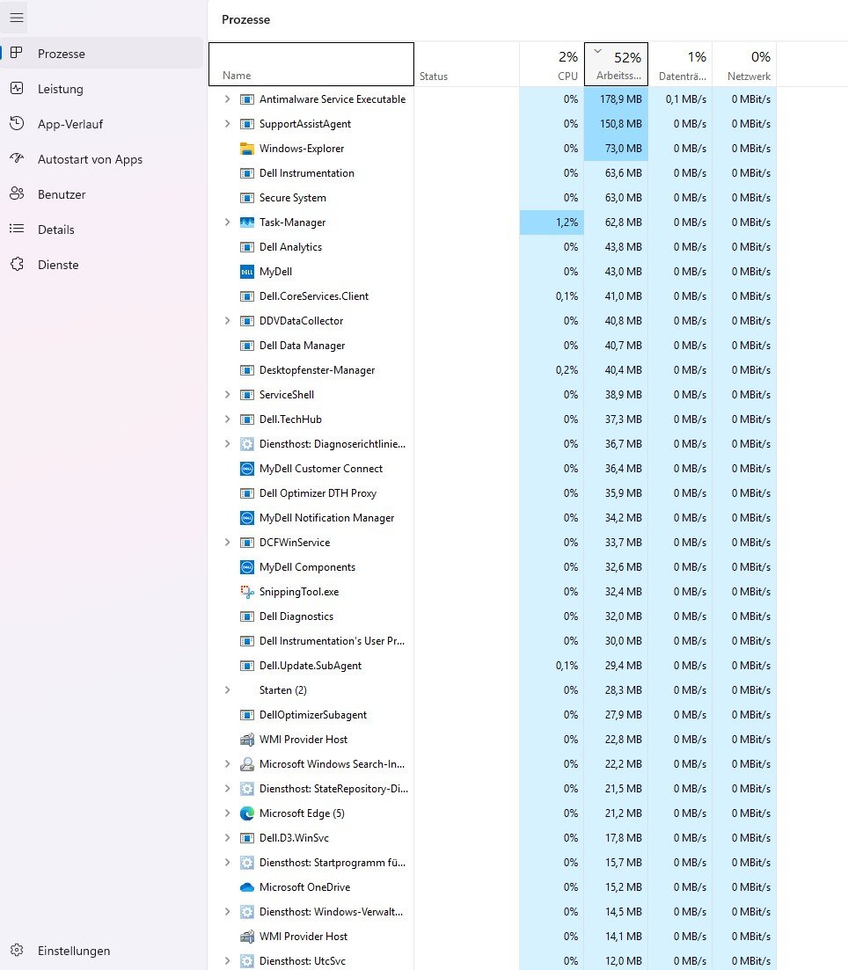Click the Microsoft Windows Search-Indexer icon
848x970 pixels.
pos(247,764)
